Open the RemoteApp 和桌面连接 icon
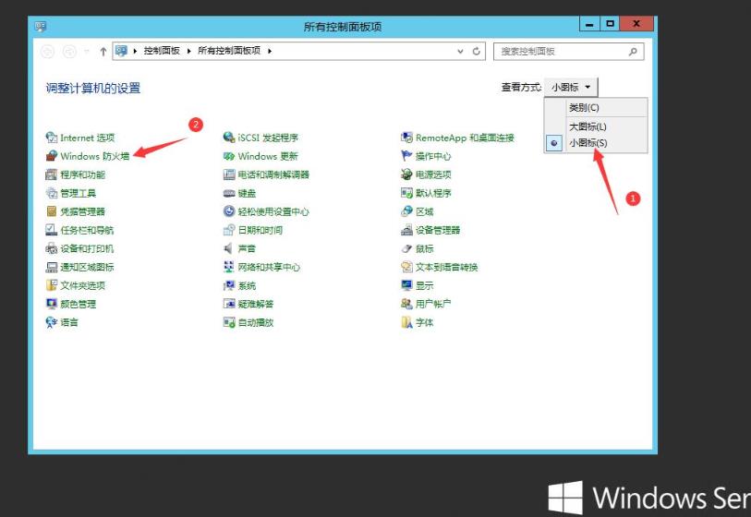Viewport: 751px width, 517px height. (x=406, y=138)
